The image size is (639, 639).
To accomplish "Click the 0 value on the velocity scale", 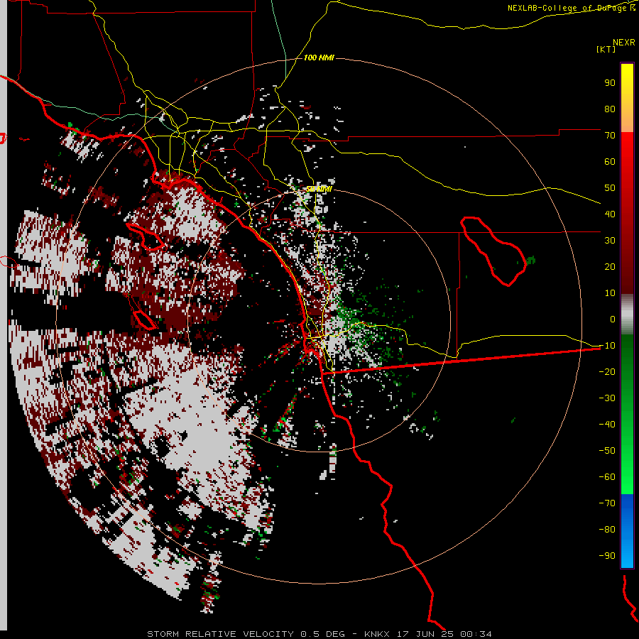I will tap(613, 319).
